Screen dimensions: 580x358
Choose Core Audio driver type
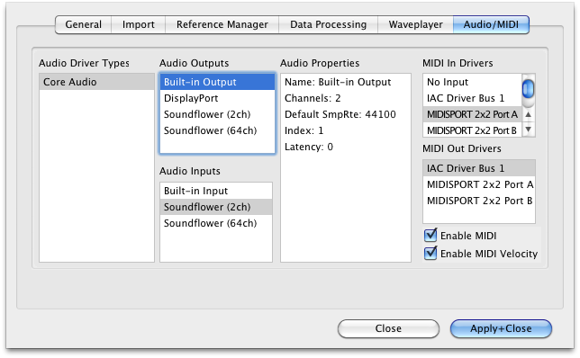click(96, 82)
